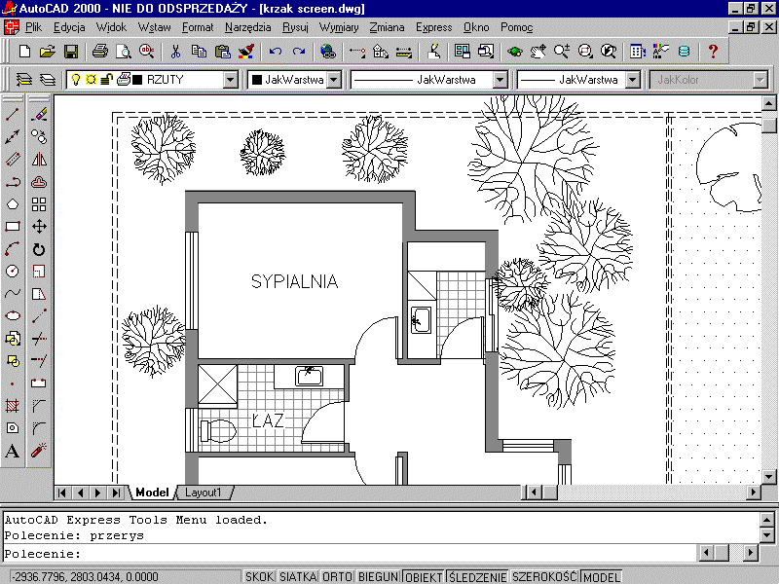Image resolution: width=779 pixels, height=584 pixels.
Task: Paste from clipboard icon
Action: [x=223, y=52]
